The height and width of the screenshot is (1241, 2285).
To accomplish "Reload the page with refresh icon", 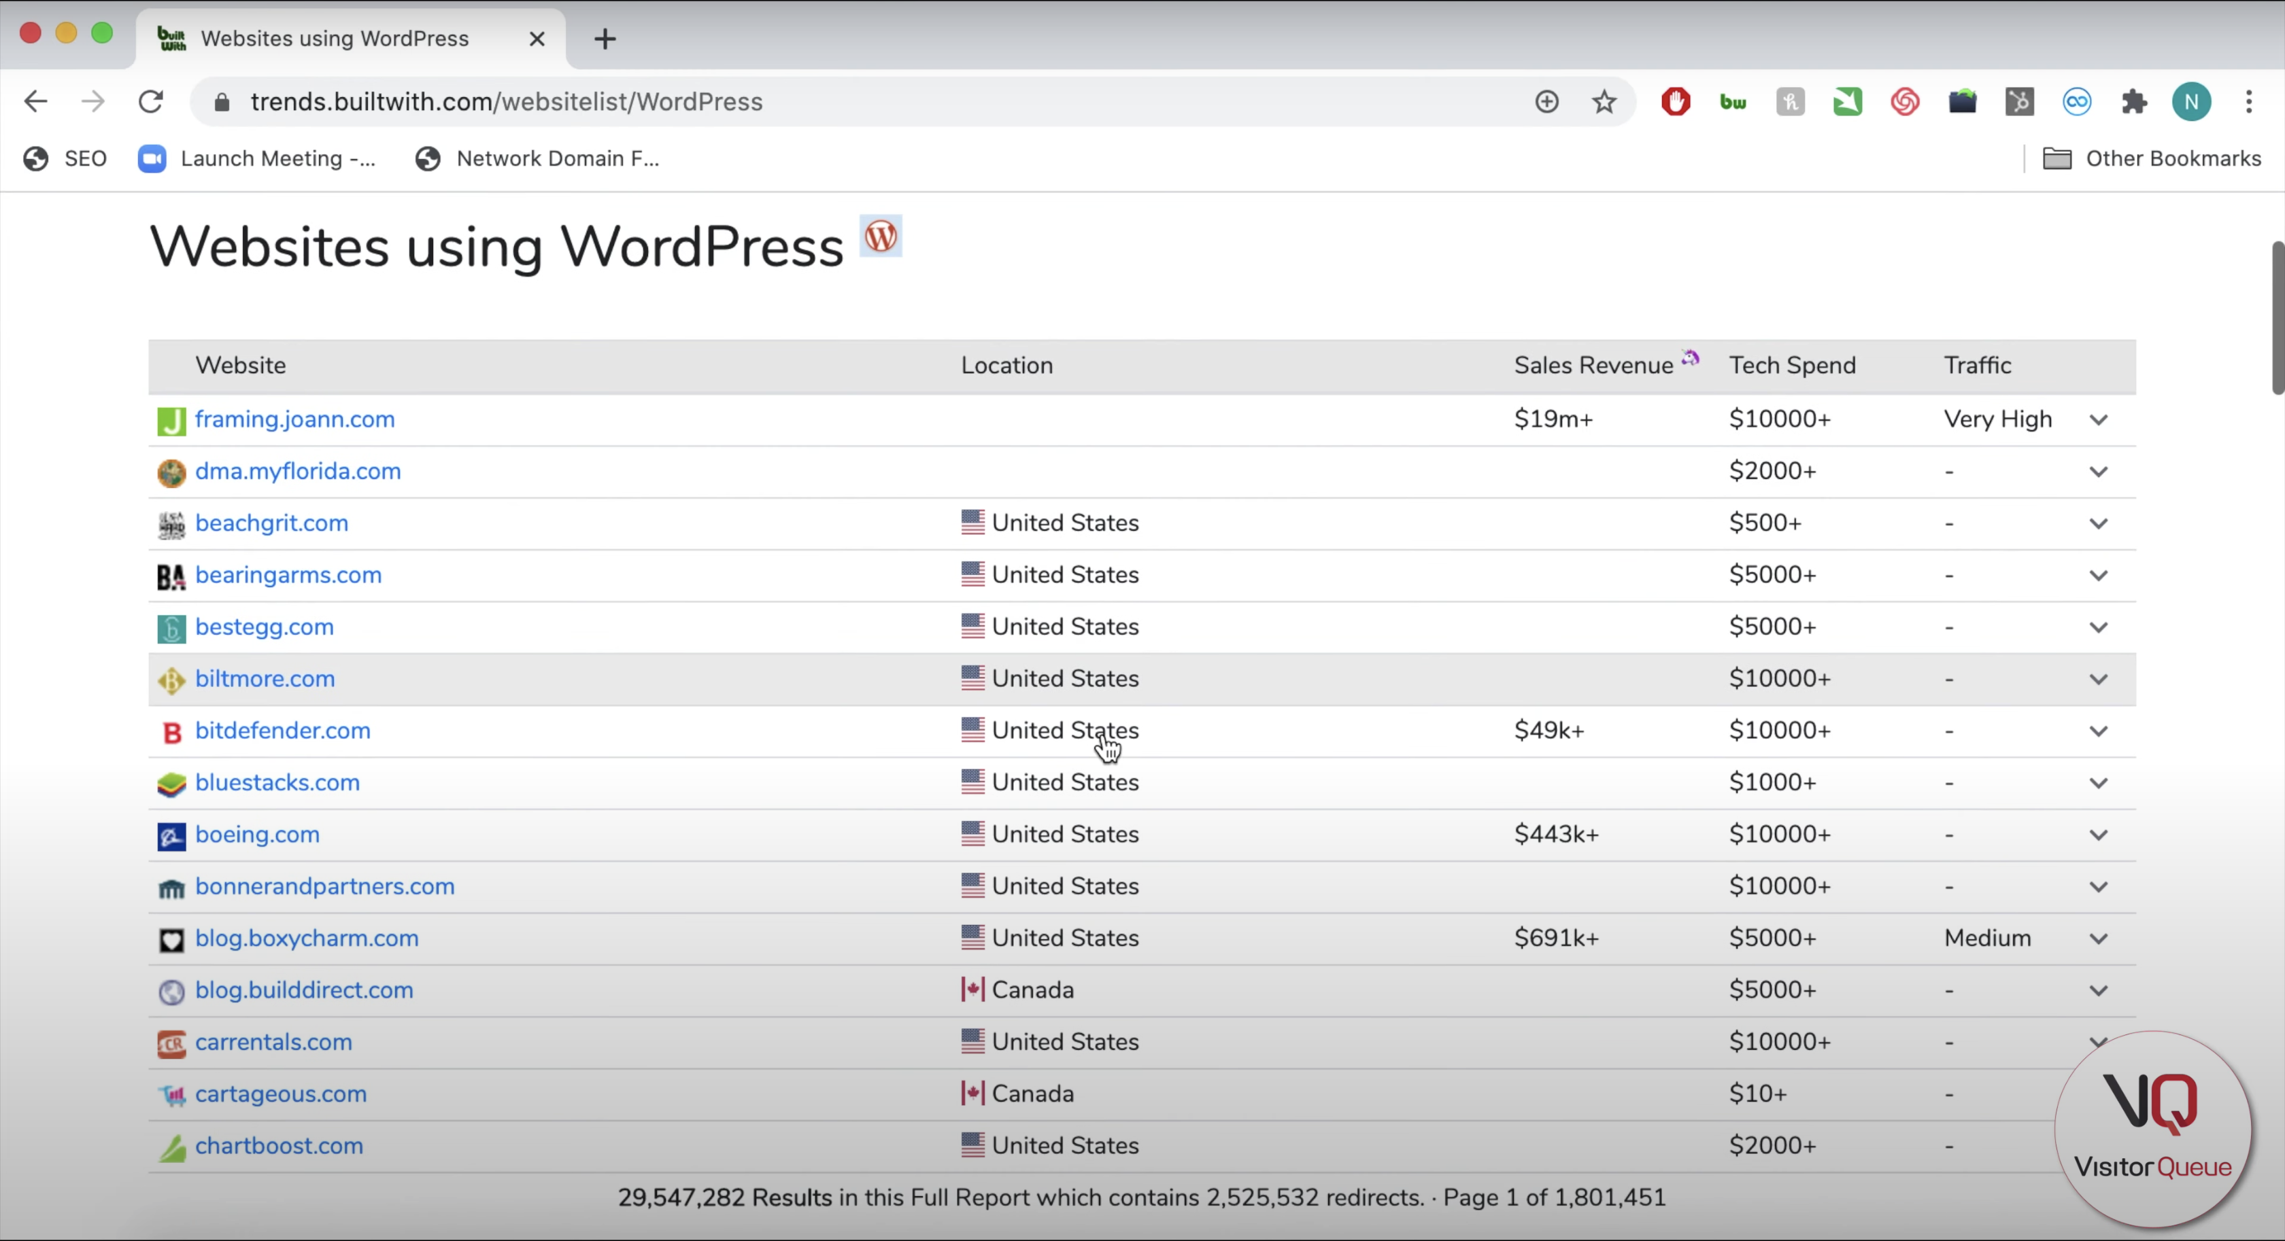I will coord(151,102).
